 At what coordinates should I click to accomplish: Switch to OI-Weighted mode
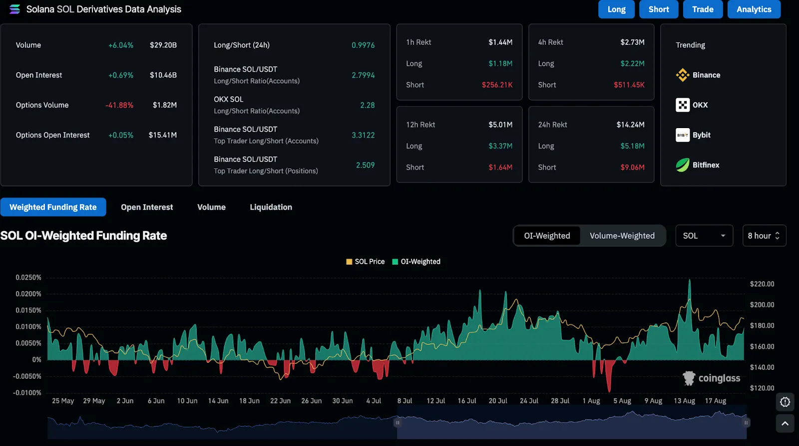click(547, 236)
